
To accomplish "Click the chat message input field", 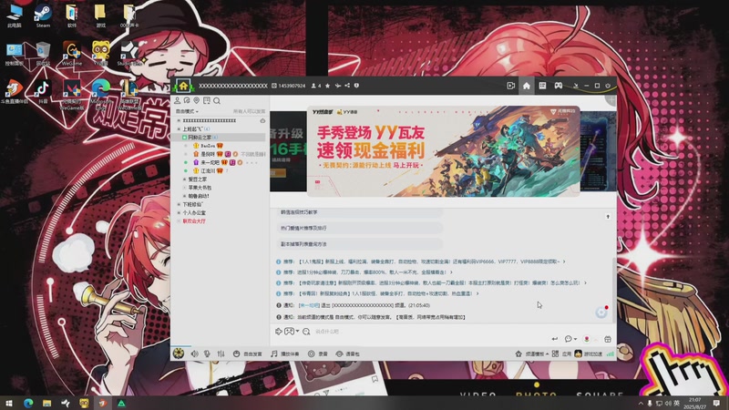I will [x=430, y=332].
